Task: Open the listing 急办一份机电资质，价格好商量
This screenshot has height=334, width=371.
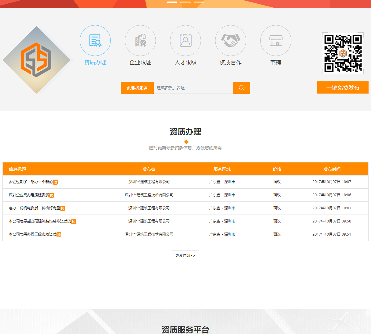Action: [x=34, y=208]
